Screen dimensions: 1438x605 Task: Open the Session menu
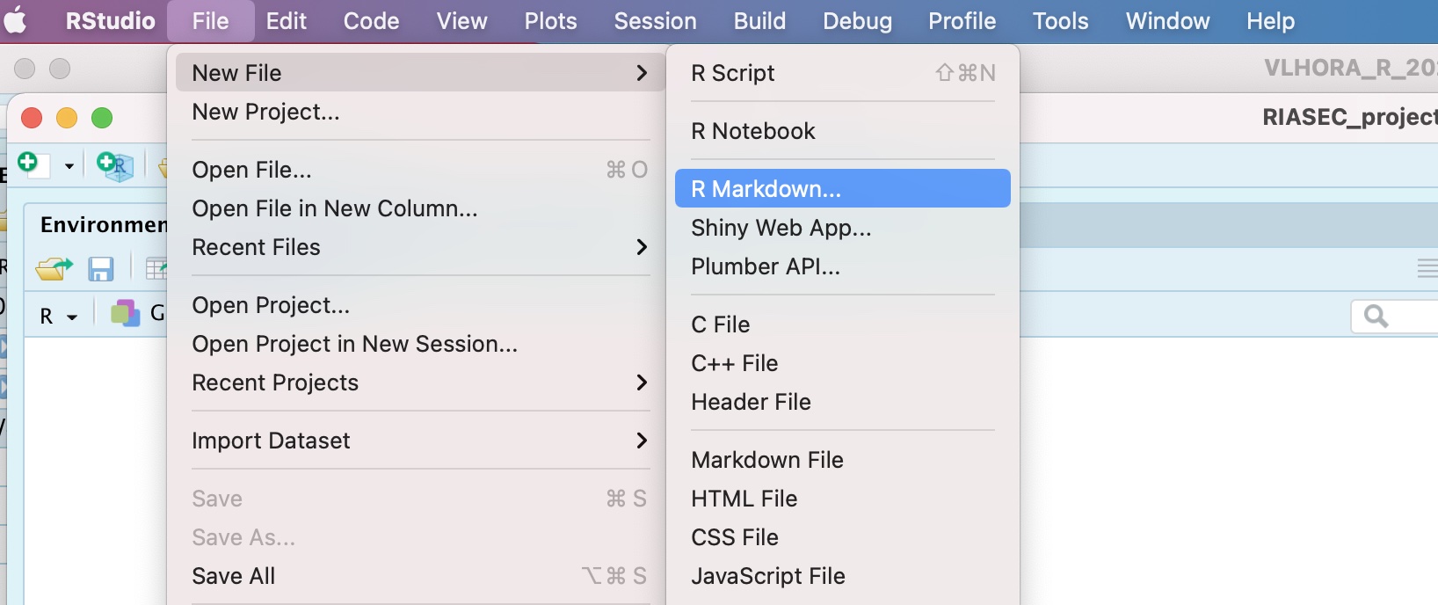tap(656, 20)
